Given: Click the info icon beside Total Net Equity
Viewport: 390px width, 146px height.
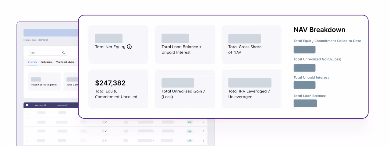Looking at the screenshot, I should (x=129, y=47).
